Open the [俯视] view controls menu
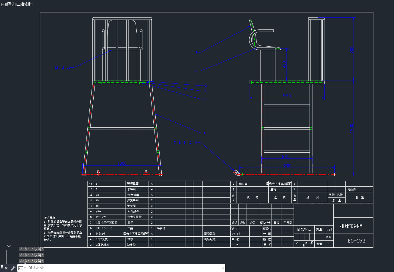394x272 pixels. coord(11,4)
